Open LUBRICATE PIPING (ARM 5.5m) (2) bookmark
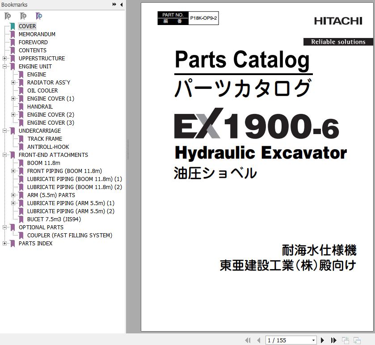This screenshot has width=375, height=345. tap(71, 211)
